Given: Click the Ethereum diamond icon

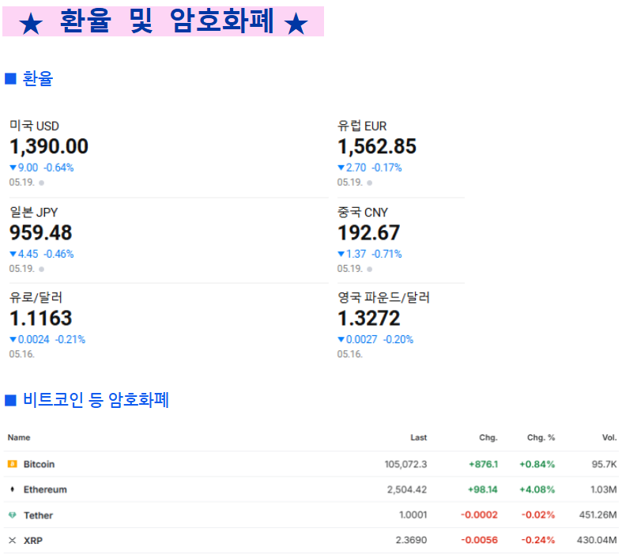Looking at the screenshot, I should point(13,489).
